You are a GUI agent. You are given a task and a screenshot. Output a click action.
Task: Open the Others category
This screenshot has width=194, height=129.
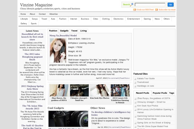pos(167,19)
